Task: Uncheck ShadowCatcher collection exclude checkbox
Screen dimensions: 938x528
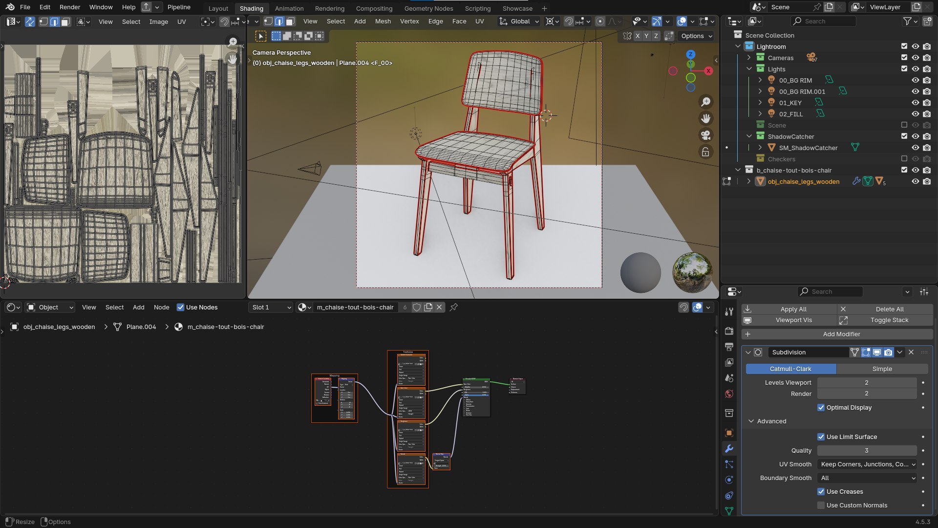Action: tap(904, 136)
